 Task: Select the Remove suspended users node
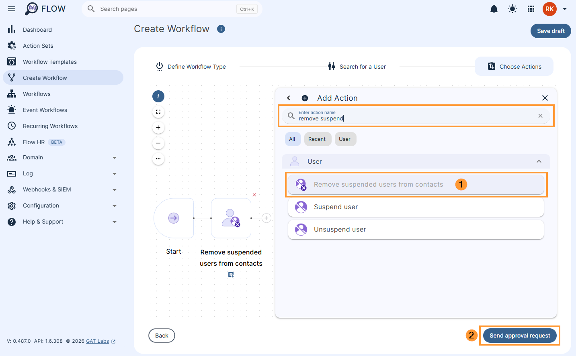(x=231, y=218)
